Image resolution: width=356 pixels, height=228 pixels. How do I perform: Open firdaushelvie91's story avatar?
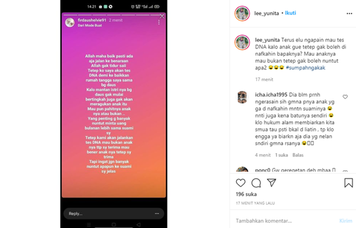coord(70,22)
